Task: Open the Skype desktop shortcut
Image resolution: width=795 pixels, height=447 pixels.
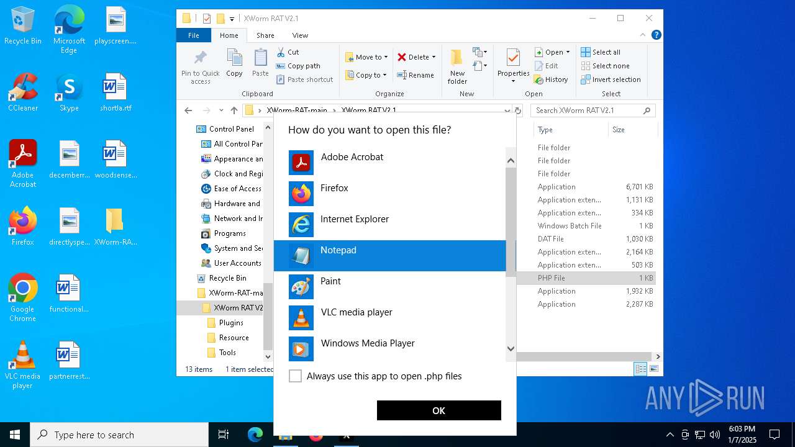Action: click(x=69, y=92)
